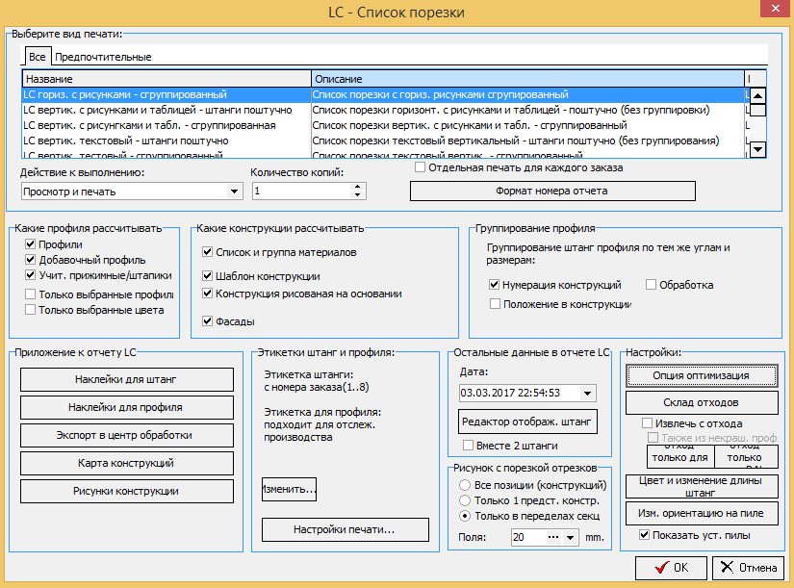
Task: Toggle Учит. прижимные/штапики checkbox
Action: (x=31, y=275)
